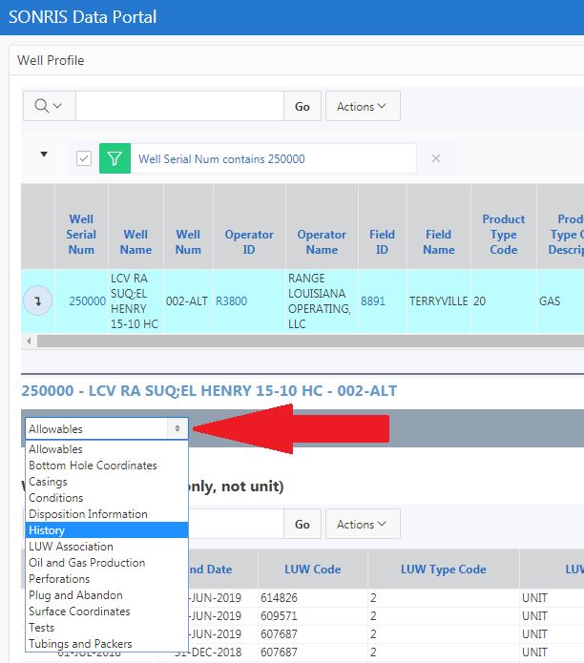The height and width of the screenshot is (663, 584).
Task: Open the Allowables select dropdown
Action: (106, 429)
